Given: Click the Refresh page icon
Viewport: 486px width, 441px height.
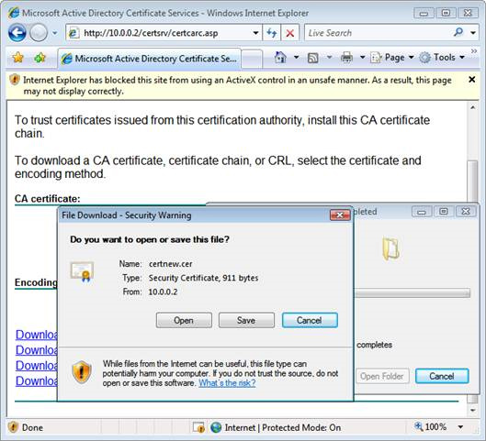Looking at the screenshot, I should (x=272, y=33).
